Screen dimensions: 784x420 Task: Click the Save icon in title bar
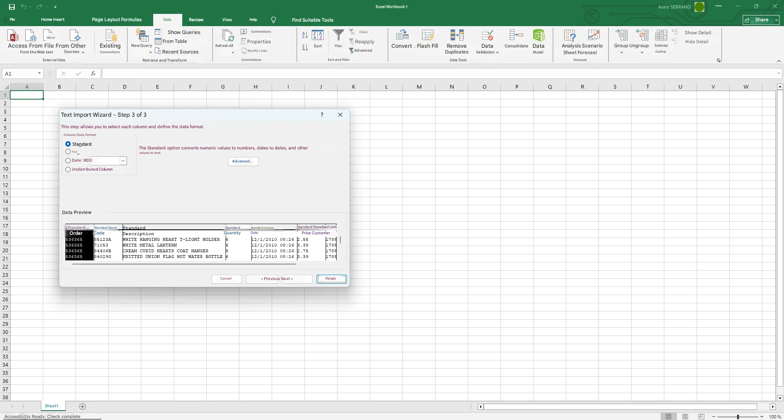click(11, 7)
